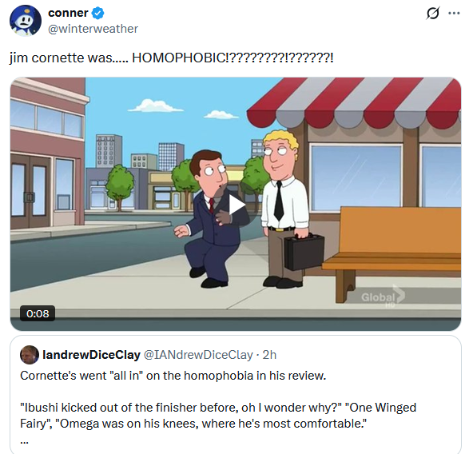The height and width of the screenshot is (454, 473).
Task: Click the 0:08 video duration badge
Action: click(38, 313)
